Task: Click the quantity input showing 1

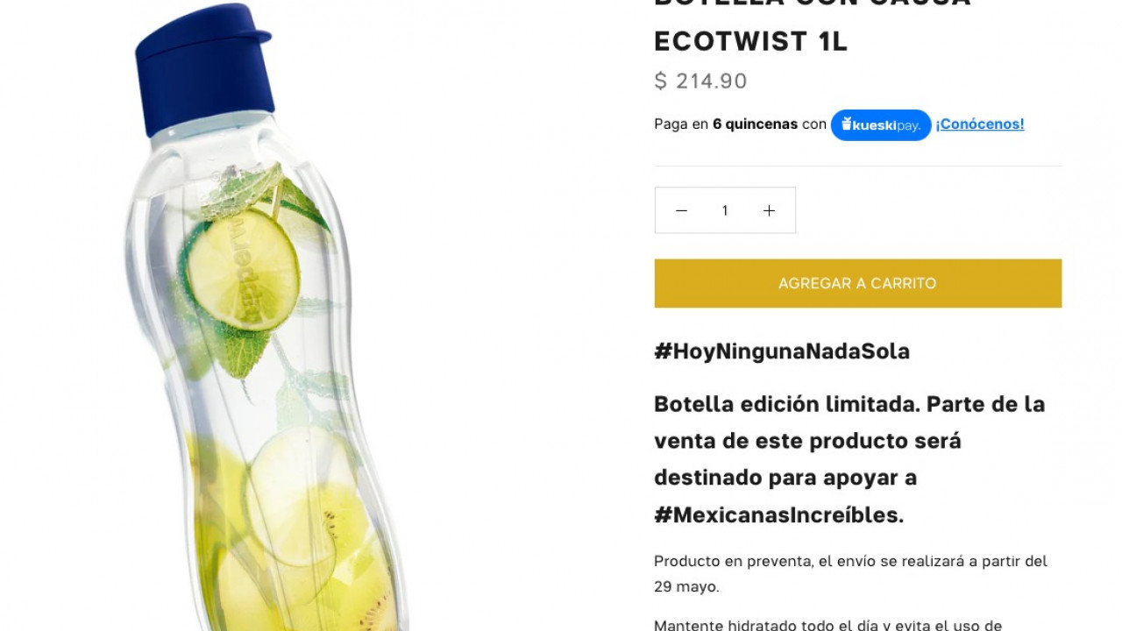Action: [725, 210]
